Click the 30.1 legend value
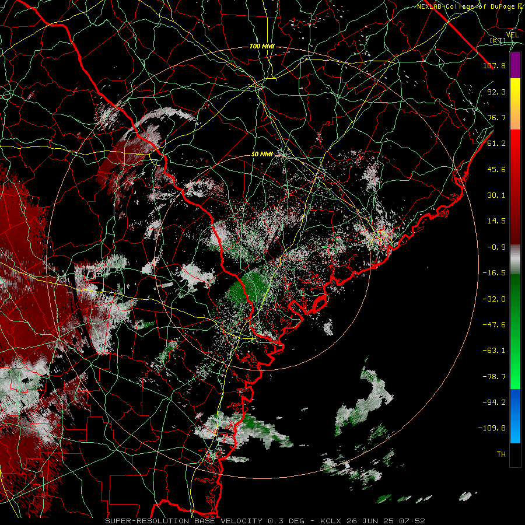Viewport: 525px width, 525px height. pos(496,195)
